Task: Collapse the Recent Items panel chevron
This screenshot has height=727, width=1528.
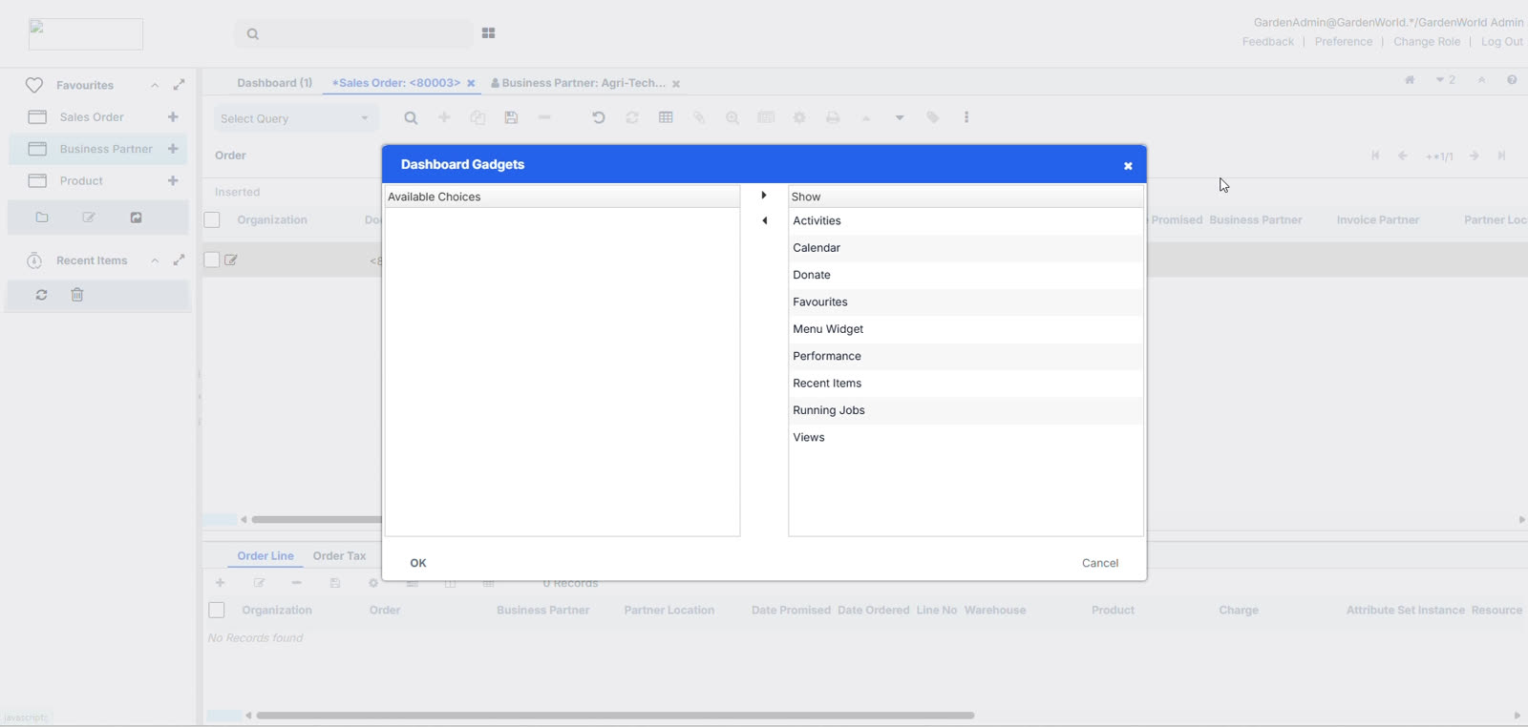Action: pyautogui.click(x=155, y=260)
